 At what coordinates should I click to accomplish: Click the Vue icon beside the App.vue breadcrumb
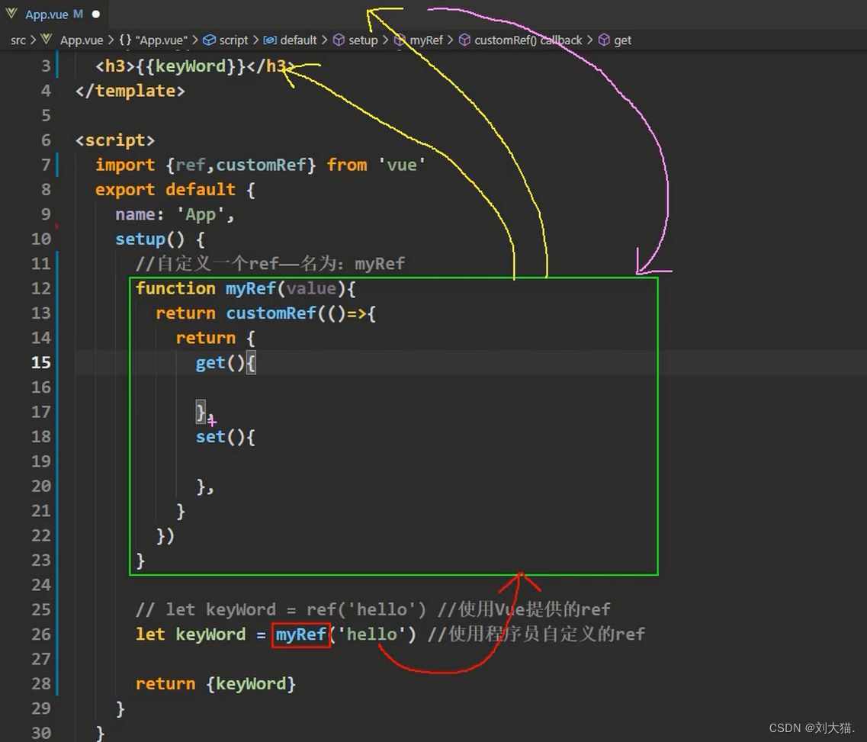click(47, 40)
